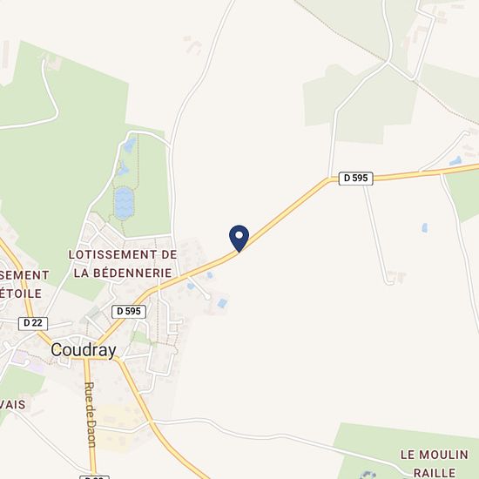Screen dimensions: 479x479
Task: Click the cul-de-sac road end south of D 595
Action: click(x=208, y=296)
